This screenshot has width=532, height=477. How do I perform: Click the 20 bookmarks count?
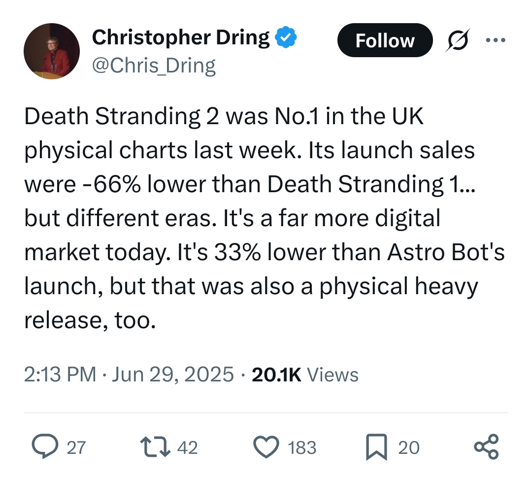click(409, 447)
